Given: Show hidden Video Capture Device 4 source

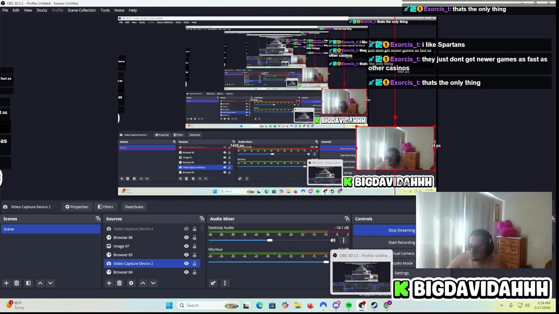Looking at the screenshot, I should (x=186, y=229).
